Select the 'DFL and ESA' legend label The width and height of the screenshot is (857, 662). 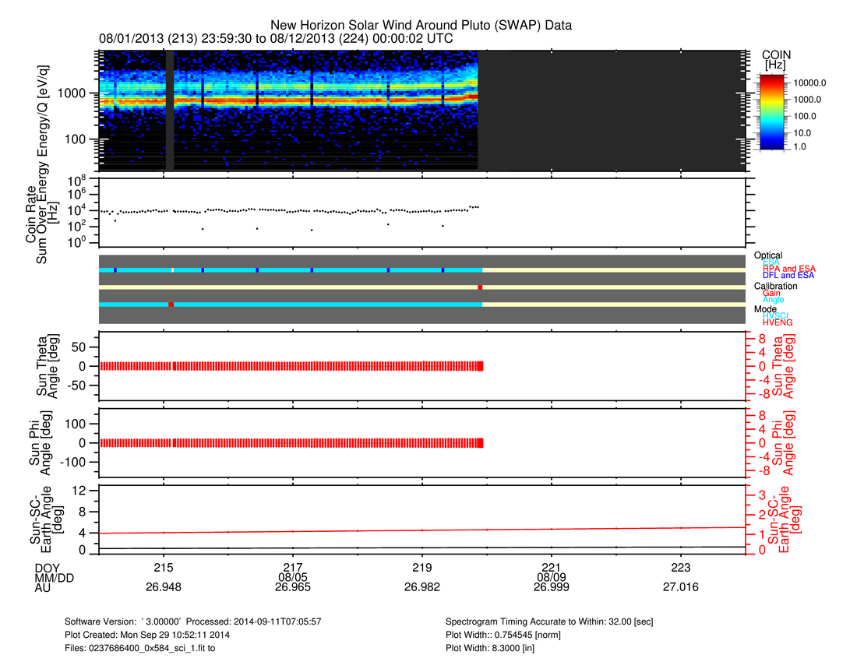pos(788,276)
